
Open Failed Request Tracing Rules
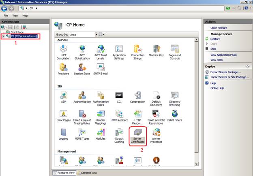82,117
